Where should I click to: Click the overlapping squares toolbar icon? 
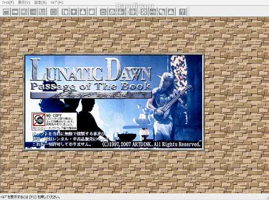pyautogui.click(x=162, y=12)
